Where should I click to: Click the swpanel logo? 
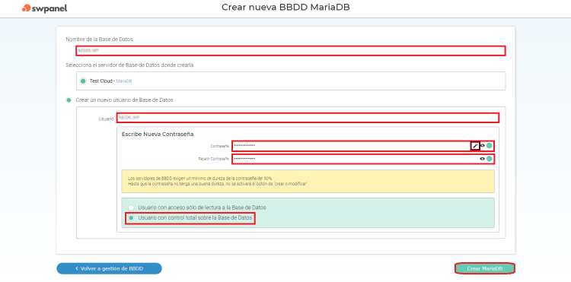[x=44, y=8]
